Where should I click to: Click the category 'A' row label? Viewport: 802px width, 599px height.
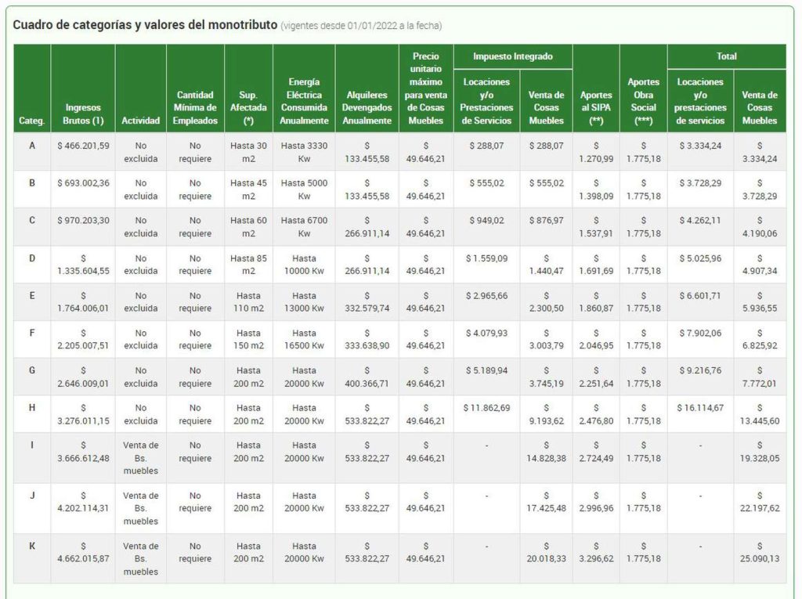point(32,146)
